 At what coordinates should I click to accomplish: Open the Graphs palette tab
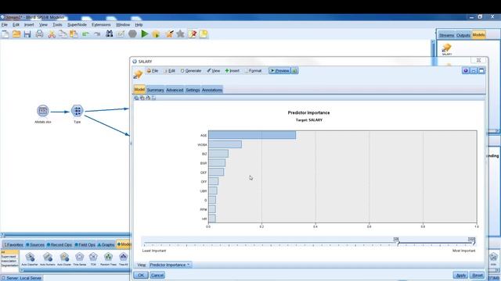106,244
